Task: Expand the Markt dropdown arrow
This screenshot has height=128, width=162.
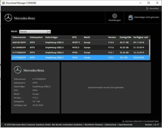Action: coord(49,32)
